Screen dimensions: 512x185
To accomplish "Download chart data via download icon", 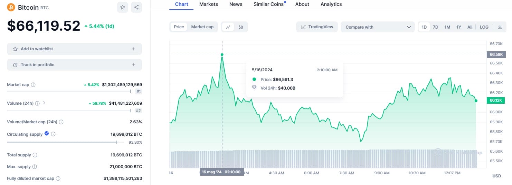I will [x=500, y=27].
